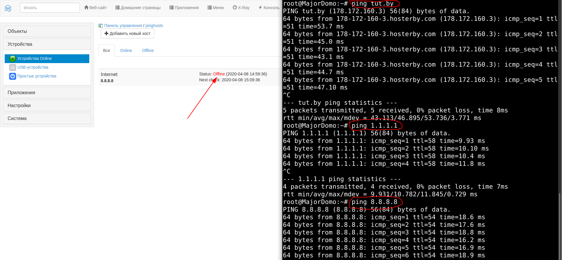The width and height of the screenshot is (562, 260).
Task: Open the X-Ray tool
Action: [241, 8]
